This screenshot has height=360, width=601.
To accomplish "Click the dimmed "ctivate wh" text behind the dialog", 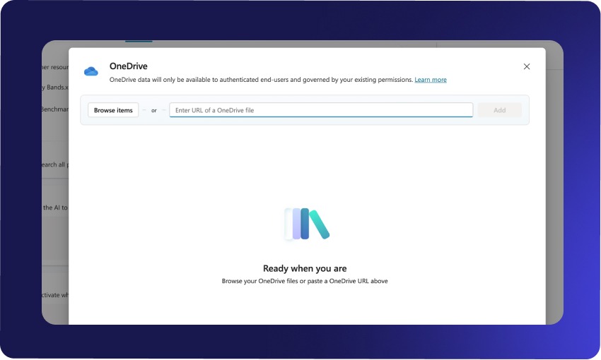I will pyautogui.click(x=54, y=295).
